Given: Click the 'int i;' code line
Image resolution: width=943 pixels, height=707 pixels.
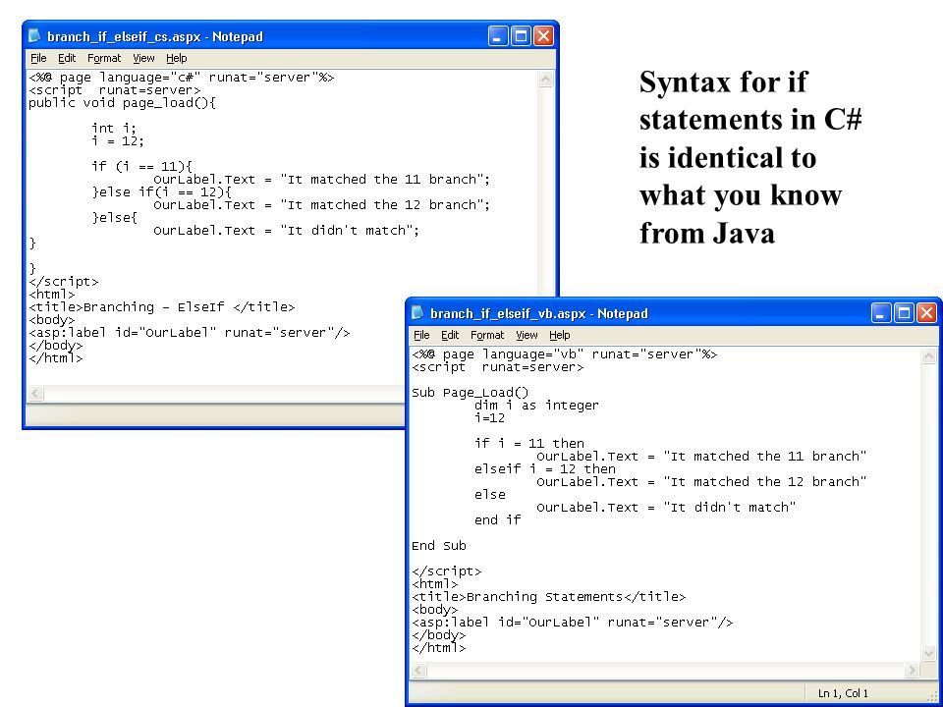Looking at the screenshot, I should click(114, 128).
